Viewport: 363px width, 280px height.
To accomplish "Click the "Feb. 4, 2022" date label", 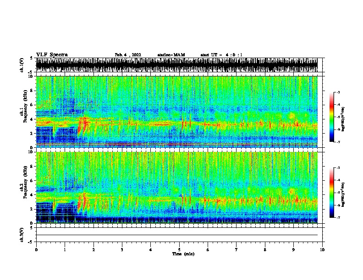I will click(128, 55).
